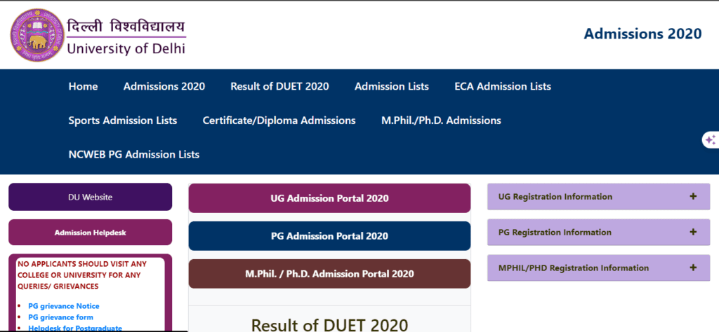Expand UG Registration Information plus sign
The height and width of the screenshot is (332, 719).
[693, 197]
